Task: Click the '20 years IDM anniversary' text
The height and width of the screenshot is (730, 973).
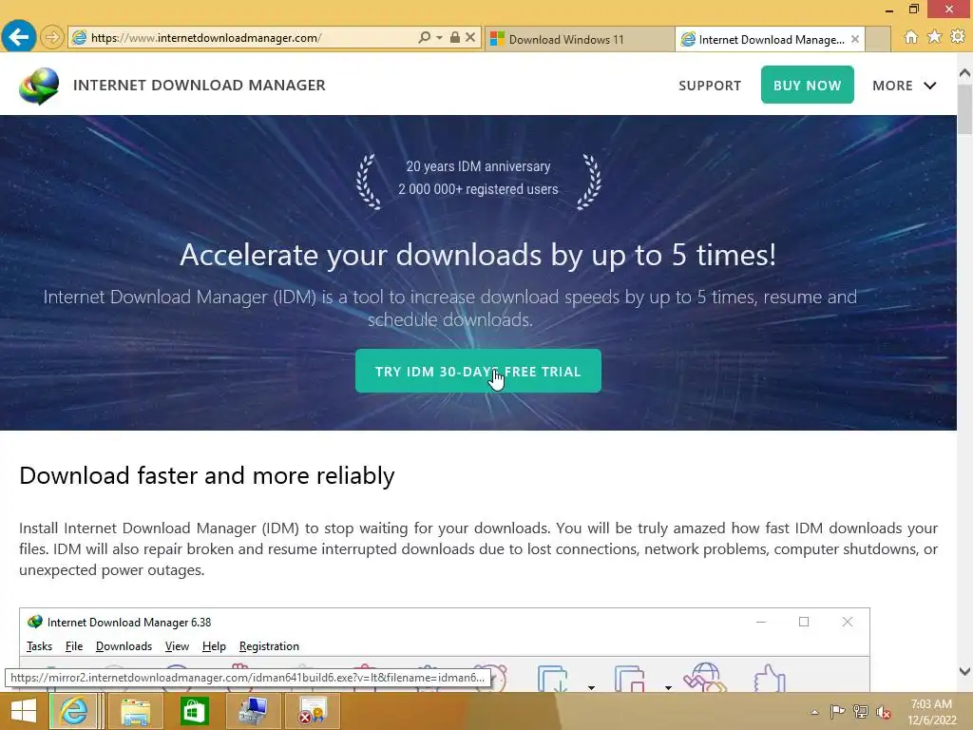Action: click(478, 166)
